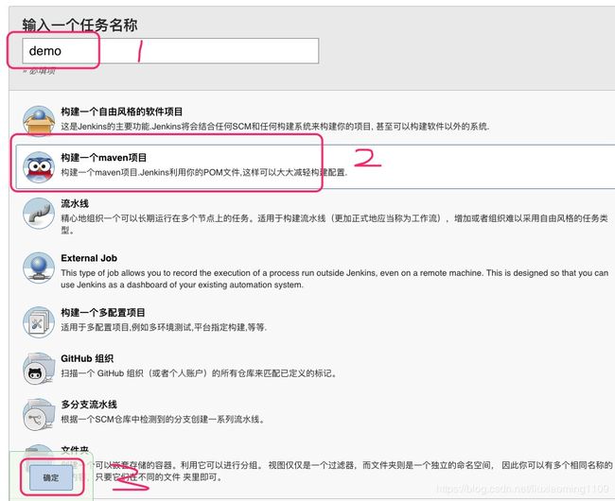Viewport: 615px width, 501px height.
Task: Click the GitHub 组织 octocat icon
Action: [x=39, y=369]
